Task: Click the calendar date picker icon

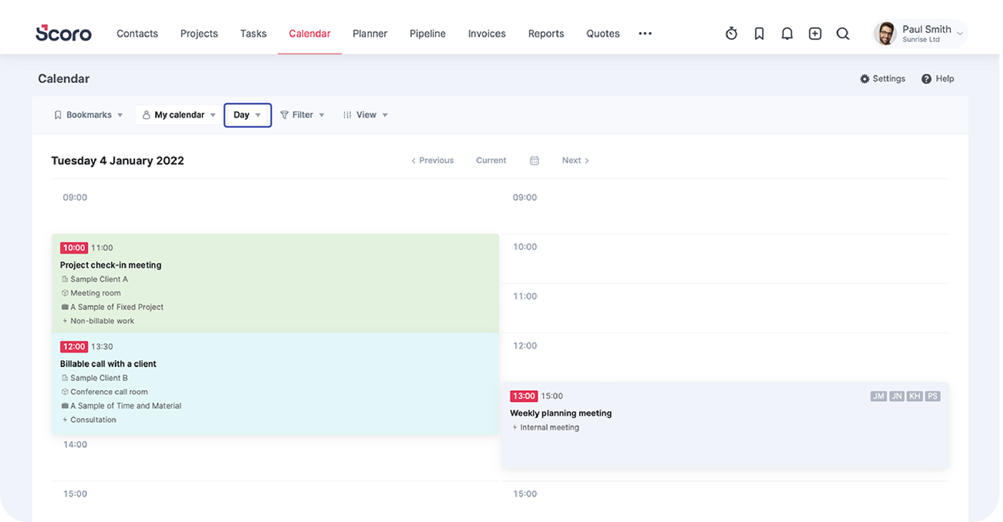Action: 534,160
